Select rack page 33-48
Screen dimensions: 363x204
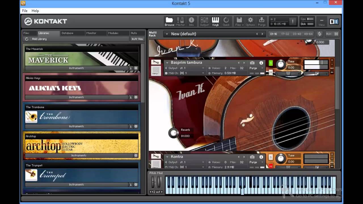297,34
